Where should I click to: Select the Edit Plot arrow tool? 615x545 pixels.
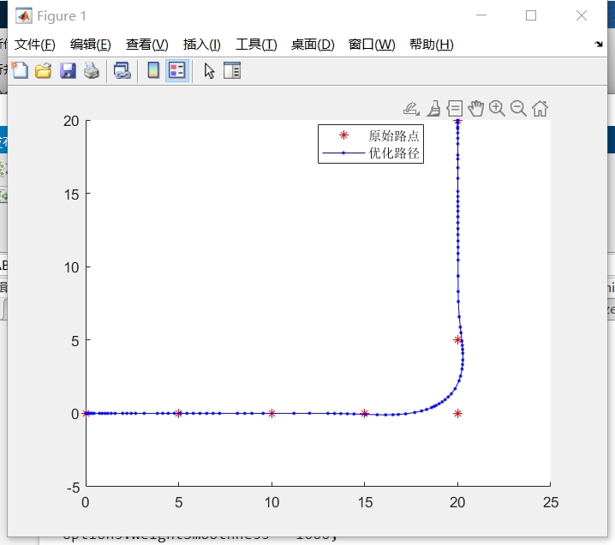(x=209, y=71)
